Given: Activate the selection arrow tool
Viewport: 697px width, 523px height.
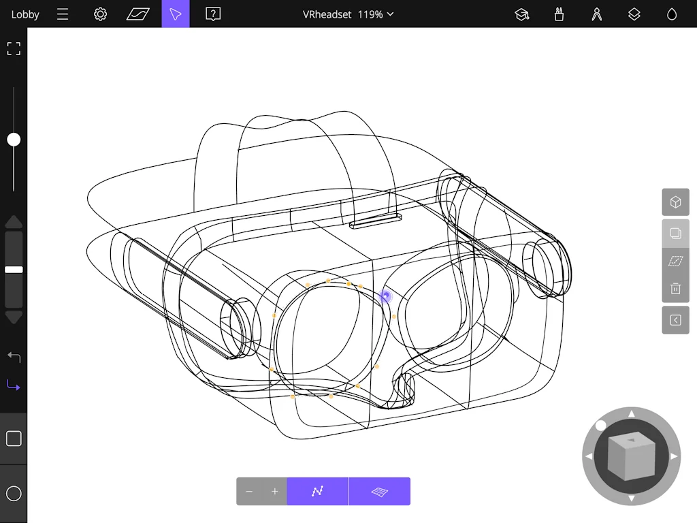Looking at the screenshot, I should click(x=175, y=14).
